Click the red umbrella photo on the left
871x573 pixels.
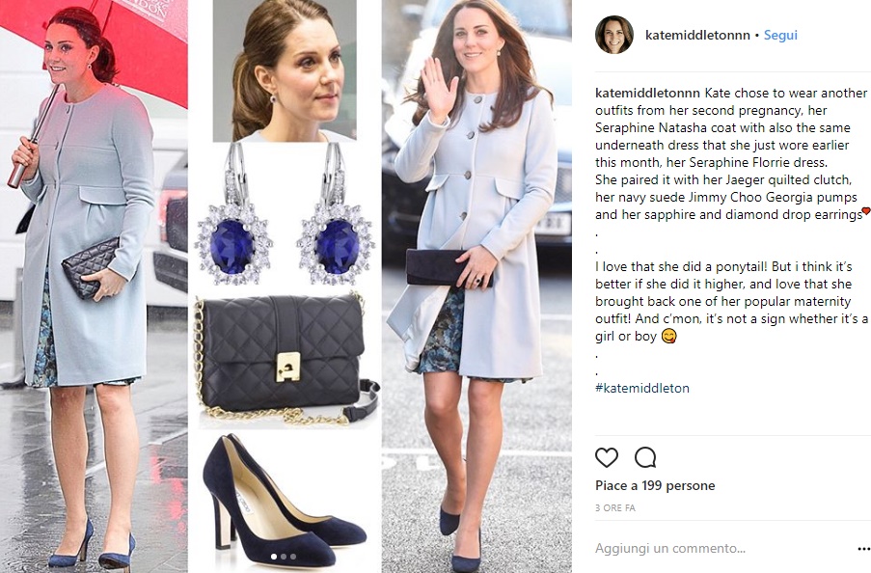click(94, 286)
